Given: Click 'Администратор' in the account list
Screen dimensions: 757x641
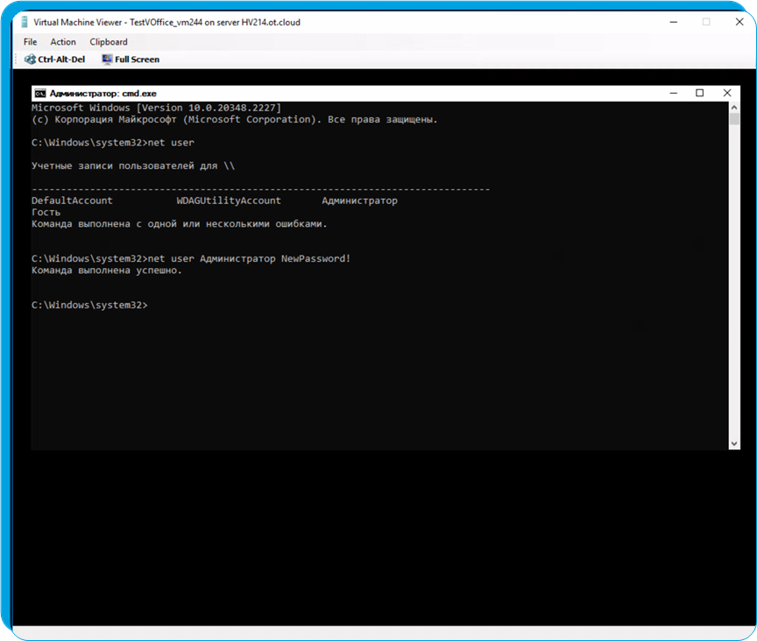Looking at the screenshot, I should [x=360, y=201].
